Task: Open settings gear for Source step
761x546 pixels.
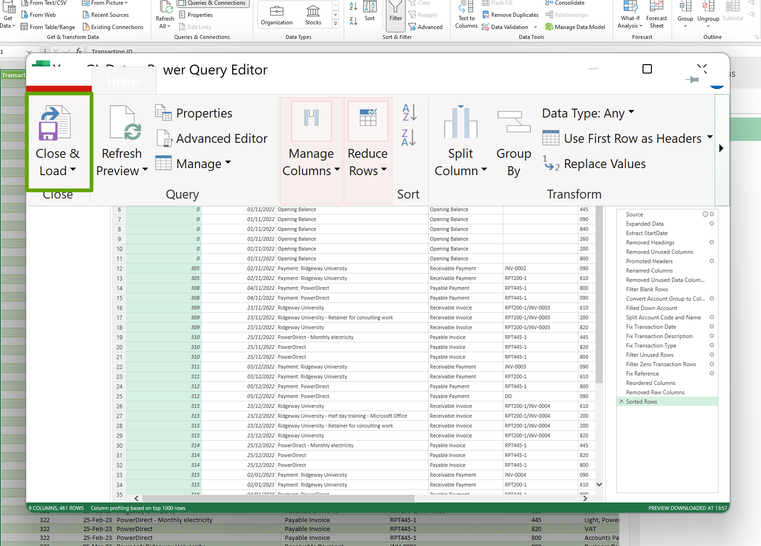Action: (712, 214)
